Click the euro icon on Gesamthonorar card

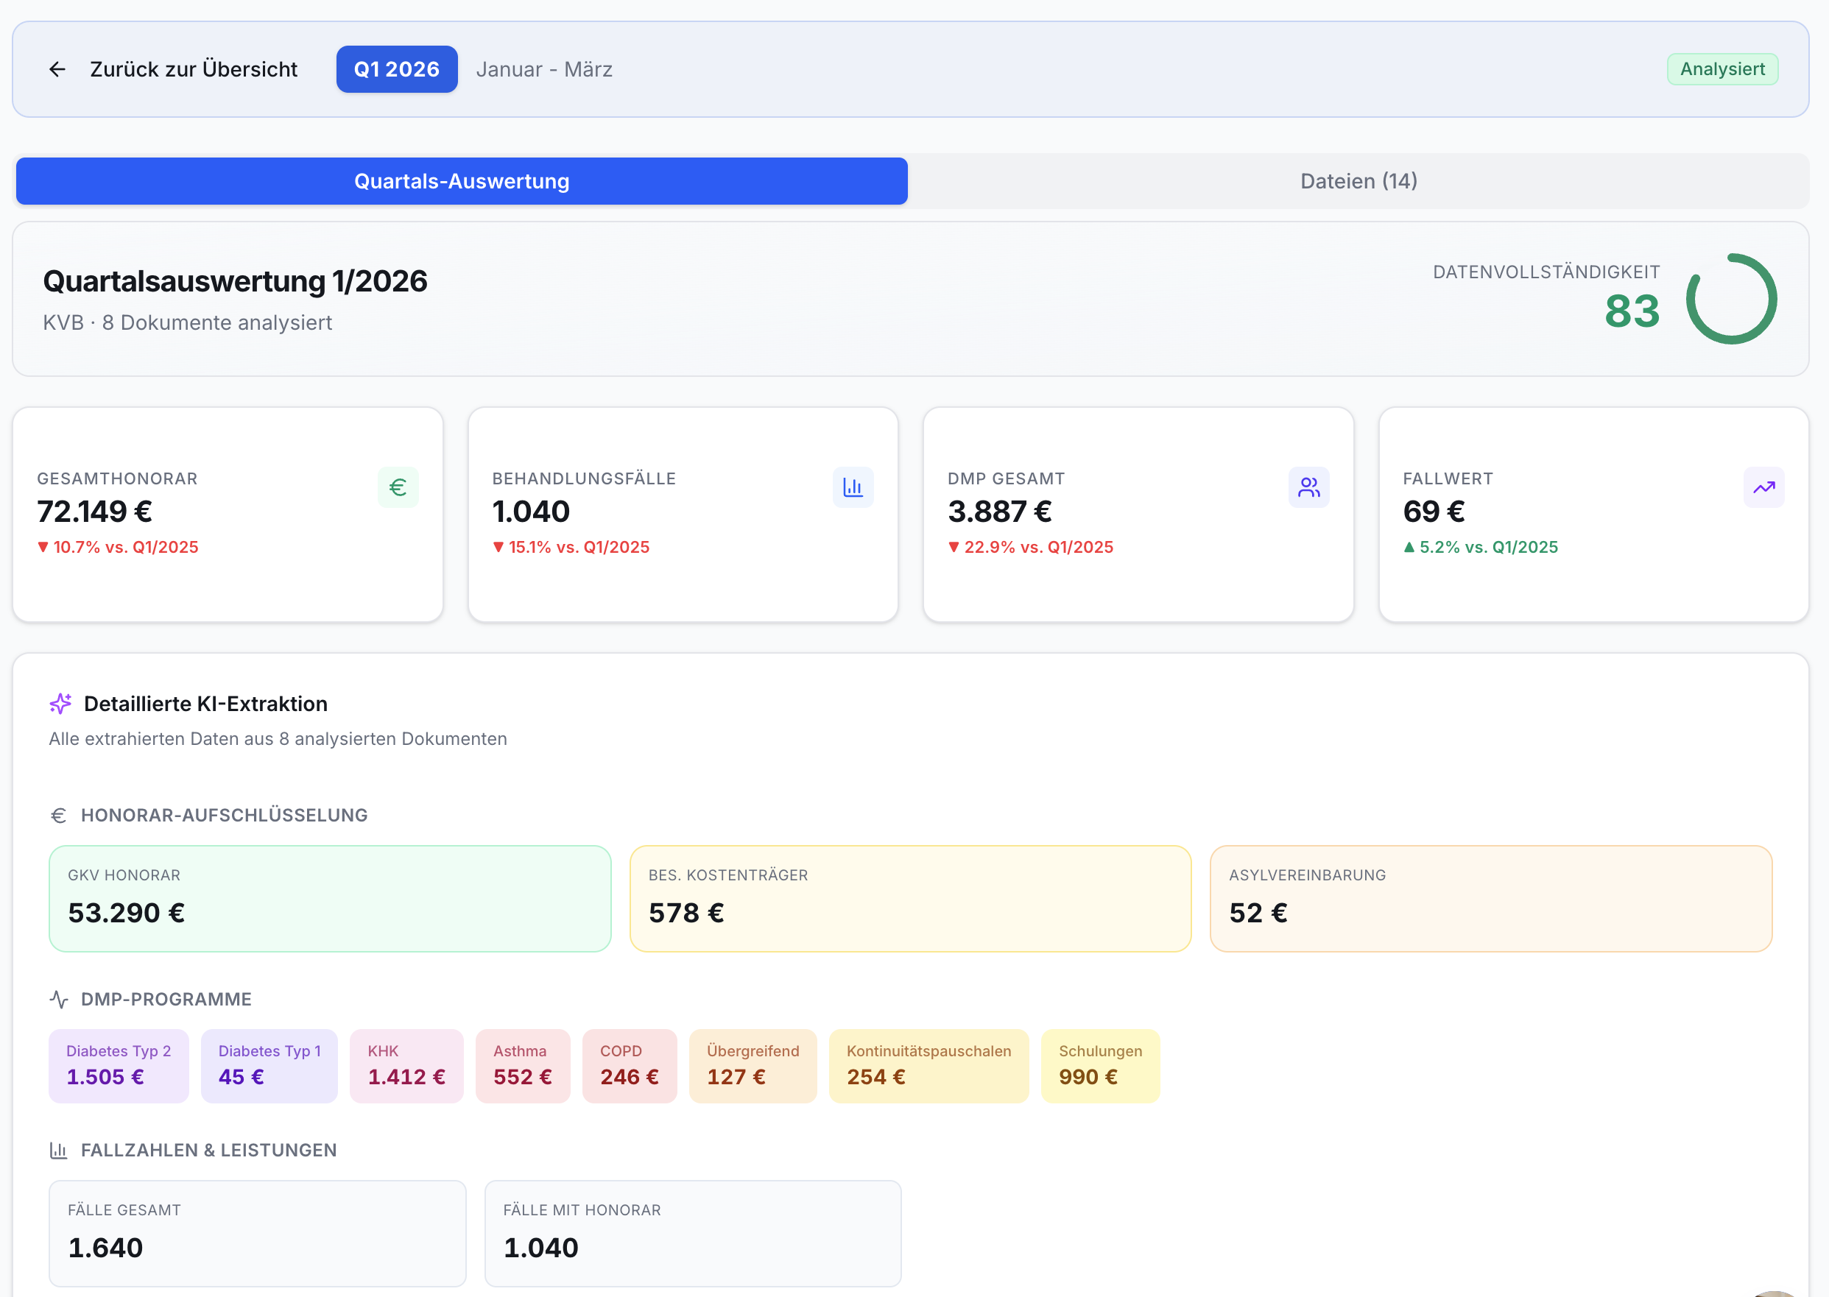(x=398, y=487)
